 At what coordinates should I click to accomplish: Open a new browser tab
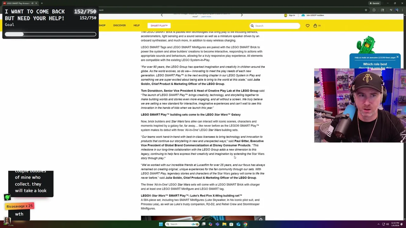[x=42, y=3]
